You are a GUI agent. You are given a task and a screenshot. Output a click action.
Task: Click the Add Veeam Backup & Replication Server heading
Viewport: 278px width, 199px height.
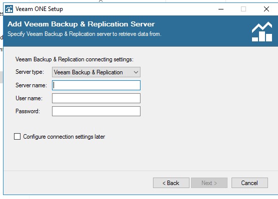[x=81, y=24]
